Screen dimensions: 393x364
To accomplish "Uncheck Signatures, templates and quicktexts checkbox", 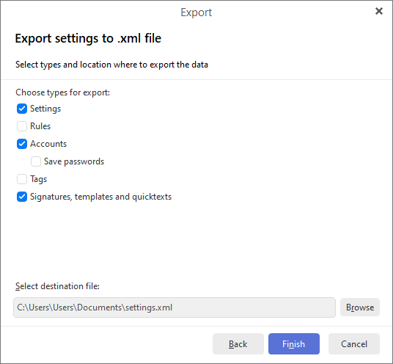I will click(22, 197).
